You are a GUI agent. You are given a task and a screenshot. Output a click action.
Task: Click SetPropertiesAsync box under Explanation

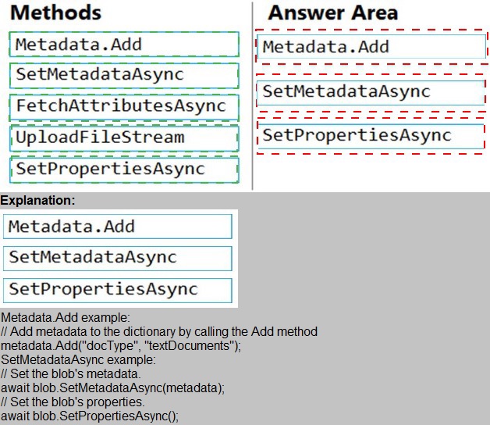pos(118,290)
